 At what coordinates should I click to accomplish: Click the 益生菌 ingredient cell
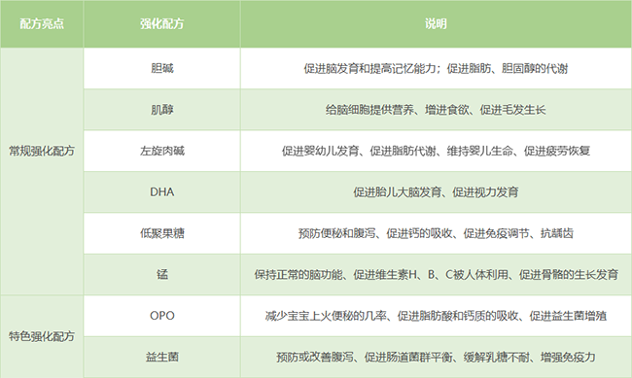(162, 357)
